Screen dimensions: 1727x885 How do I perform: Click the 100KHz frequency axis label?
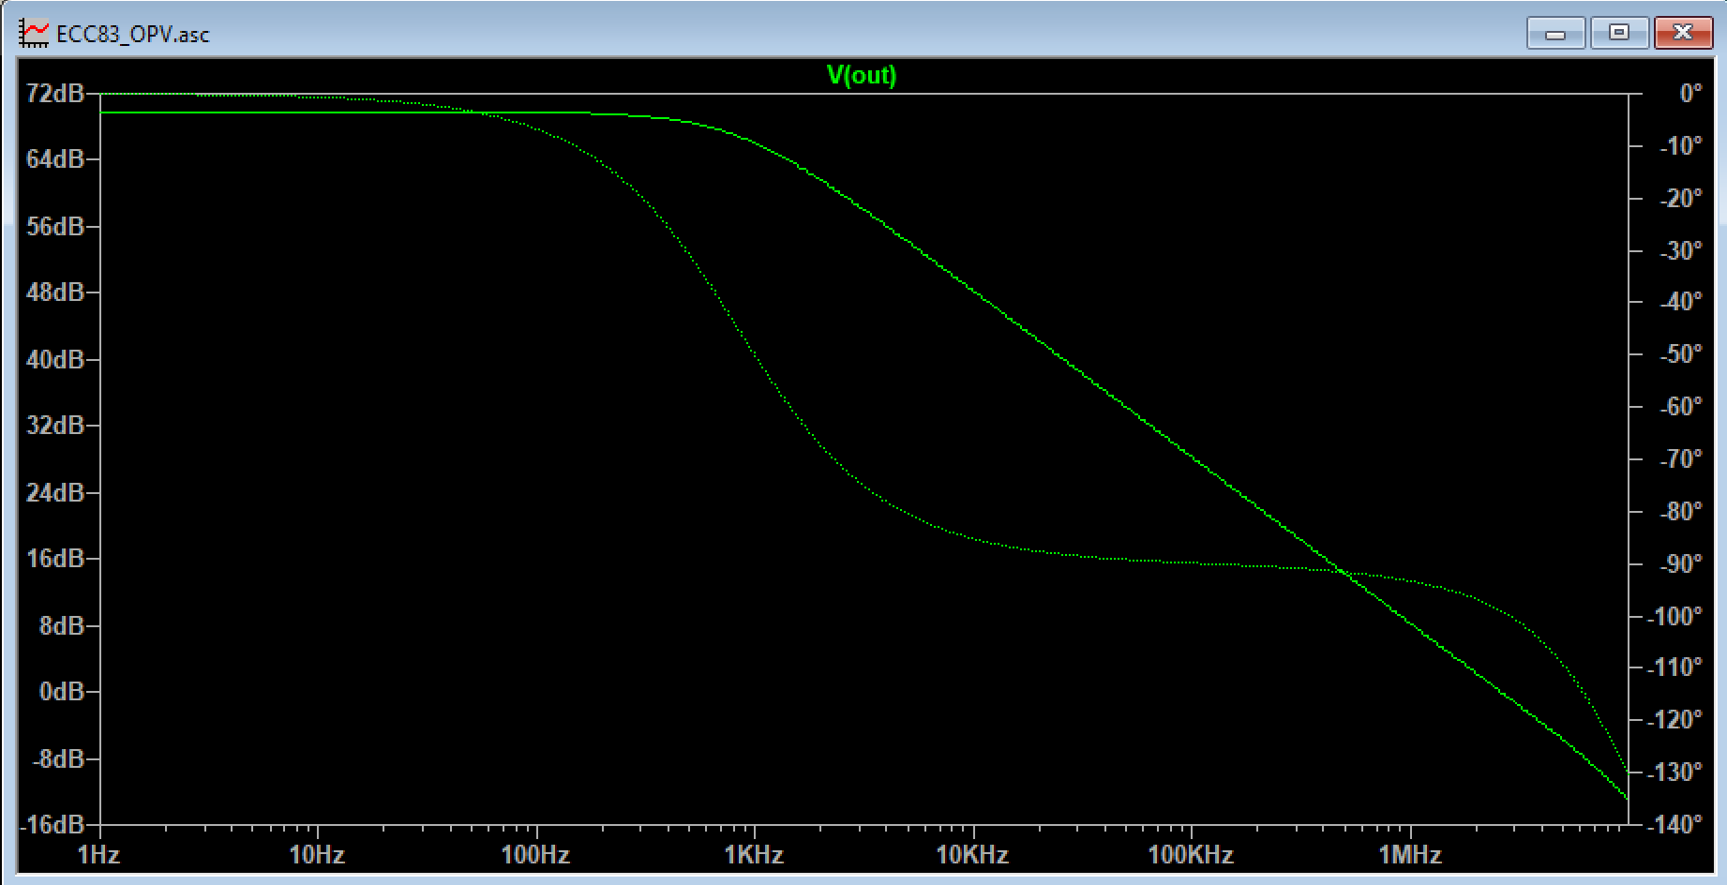point(1191,855)
